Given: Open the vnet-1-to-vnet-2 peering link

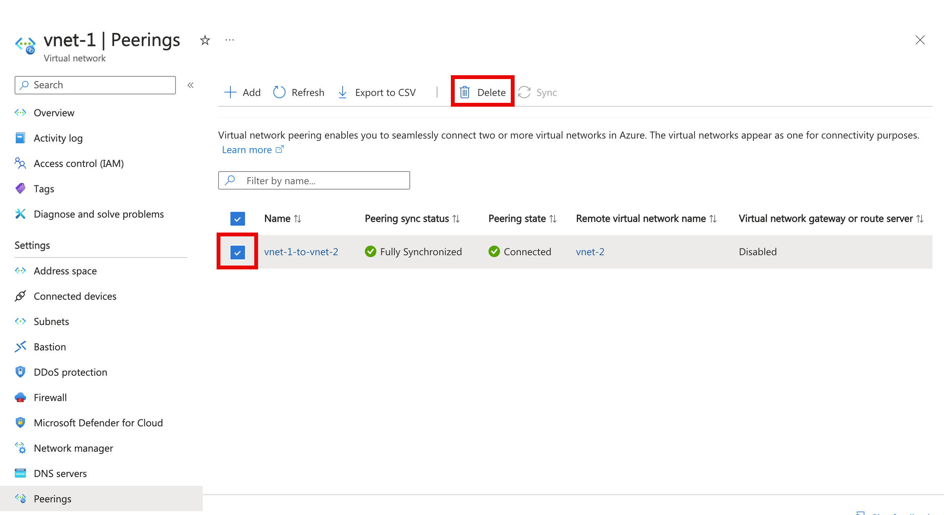Looking at the screenshot, I should tap(301, 252).
